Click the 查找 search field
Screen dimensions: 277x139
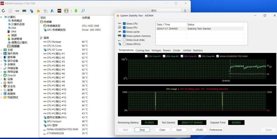(165, 11)
